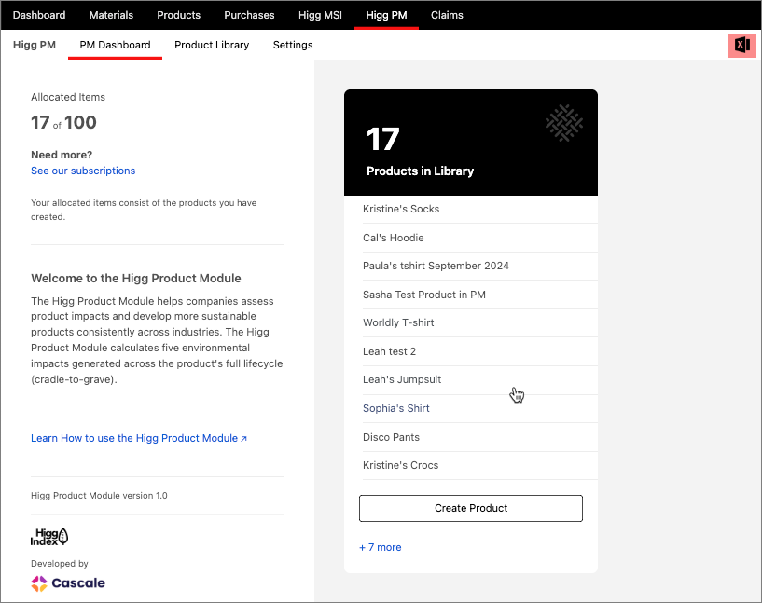Go to the Products top menu
The width and height of the screenshot is (762, 603).
[x=178, y=15]
